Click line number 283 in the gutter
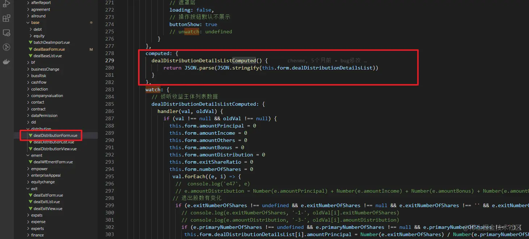The height and width of the screenshot is (239, 529). [x=109, y=89]
